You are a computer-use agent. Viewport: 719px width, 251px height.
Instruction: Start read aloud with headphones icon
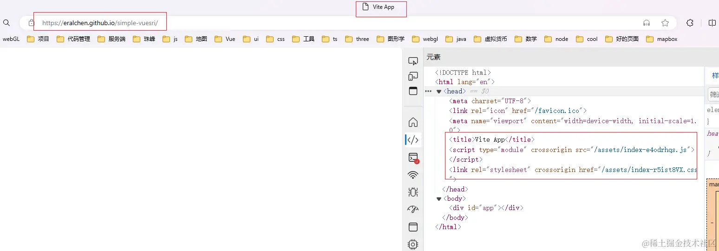647,23
